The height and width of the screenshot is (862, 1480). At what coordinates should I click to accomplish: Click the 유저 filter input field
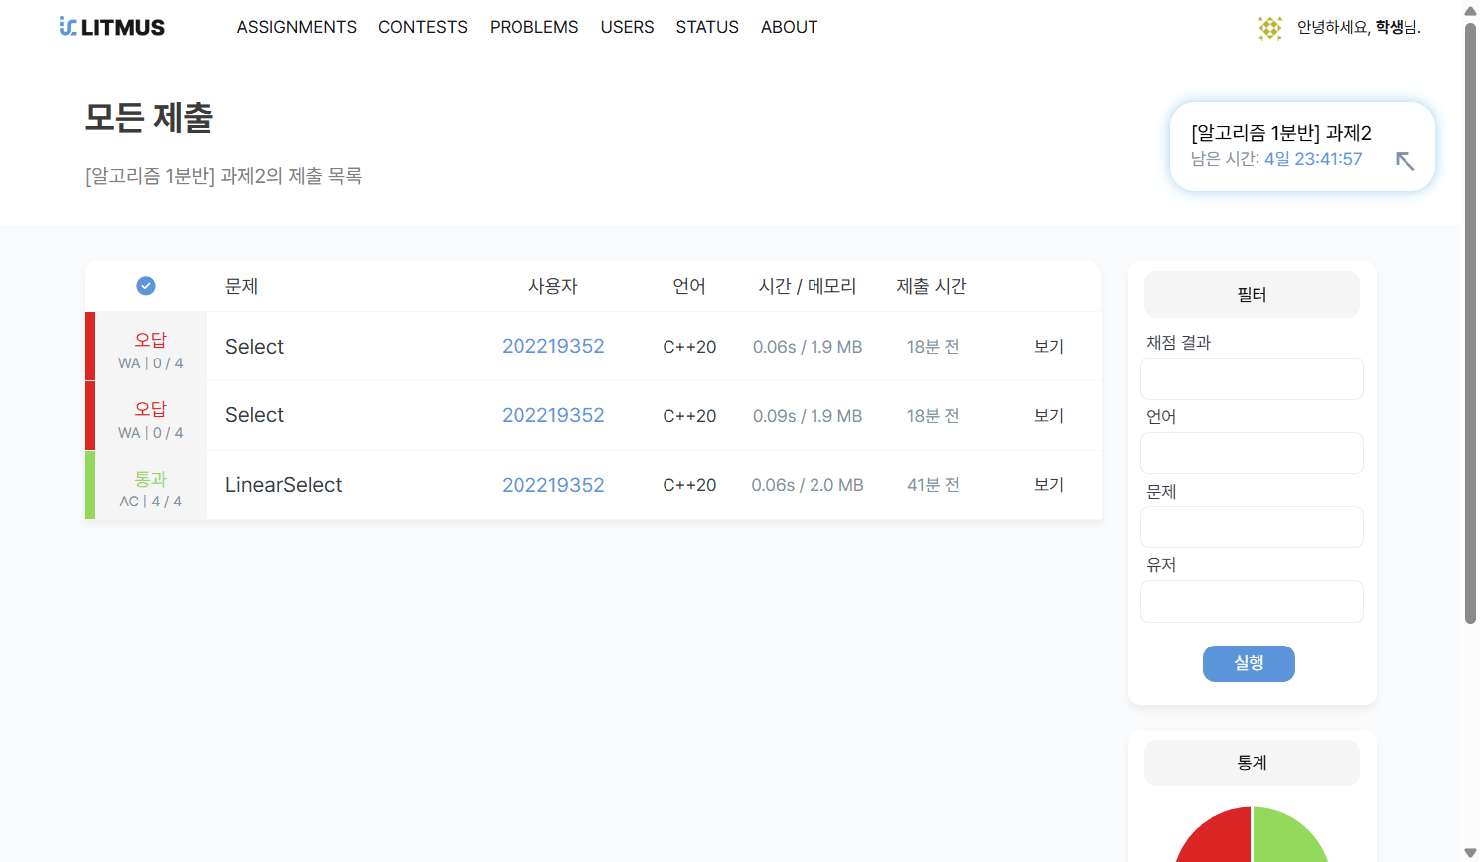coord(1252,602)
